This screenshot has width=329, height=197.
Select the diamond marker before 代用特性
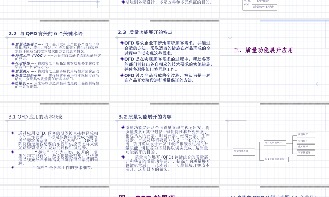click(x=12, y=63)
